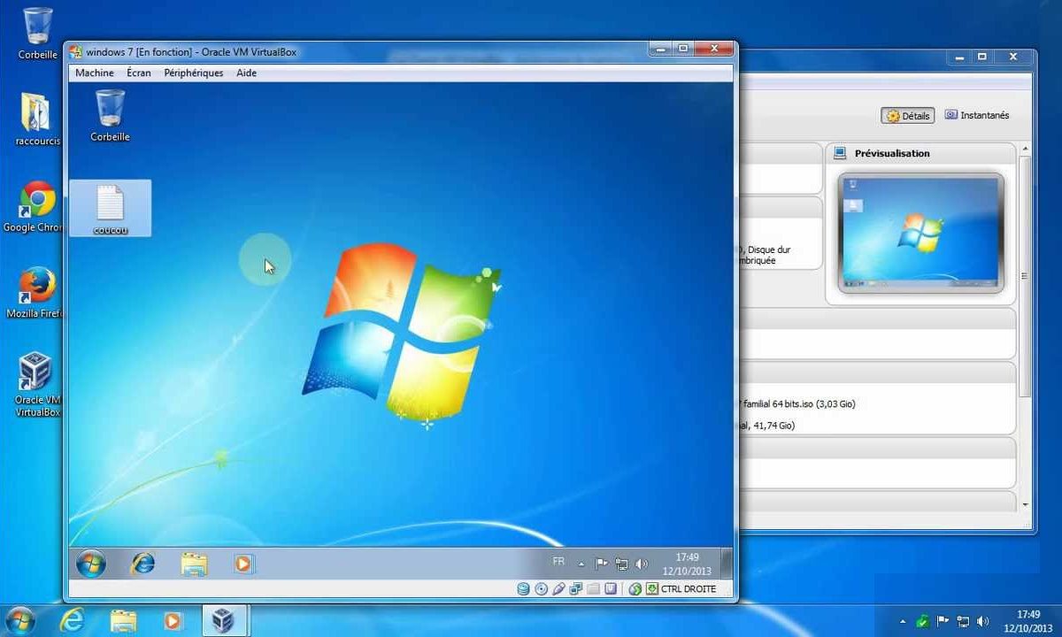
Task: Click the network icon in the host tray
Action: point(963,621)
